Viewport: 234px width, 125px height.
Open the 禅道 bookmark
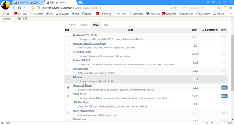(x=75, y=14)
